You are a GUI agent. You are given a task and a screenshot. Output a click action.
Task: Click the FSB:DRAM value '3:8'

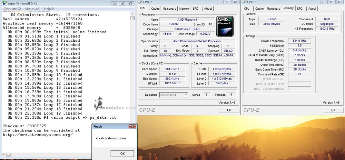click(299, 46)
